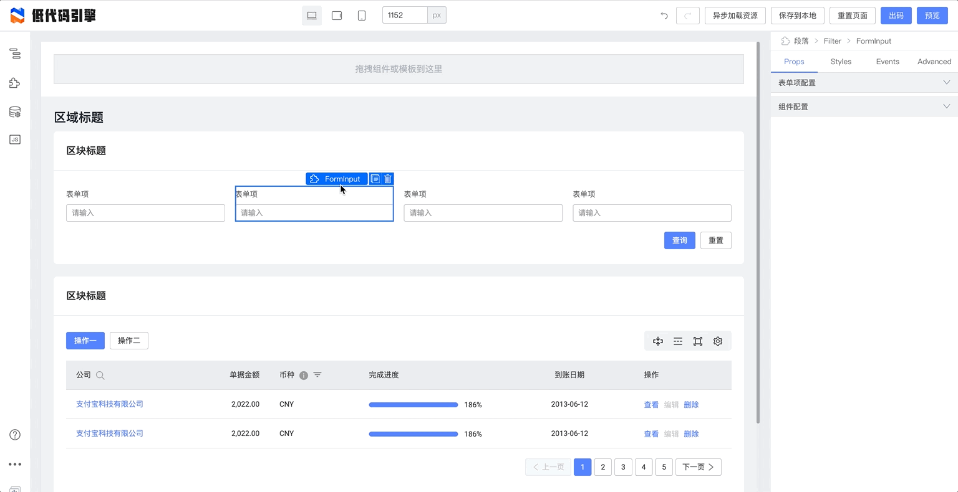Screen dimensions: 958x492
Task: Click the 重置页面 button
Action: [x=853, y=16]
